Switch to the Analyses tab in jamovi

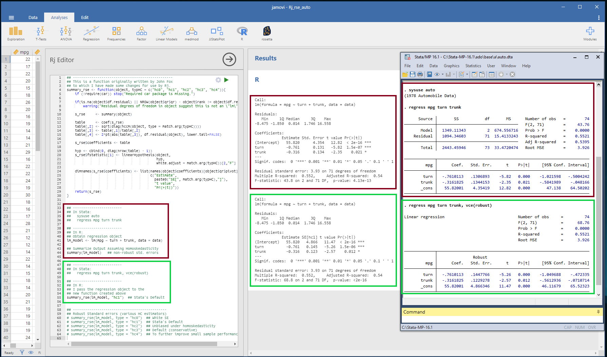point(59,18)
